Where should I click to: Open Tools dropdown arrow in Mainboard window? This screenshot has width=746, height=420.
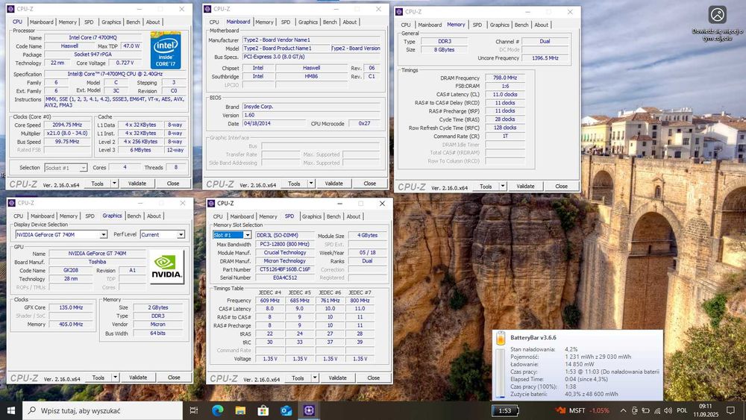311,183
